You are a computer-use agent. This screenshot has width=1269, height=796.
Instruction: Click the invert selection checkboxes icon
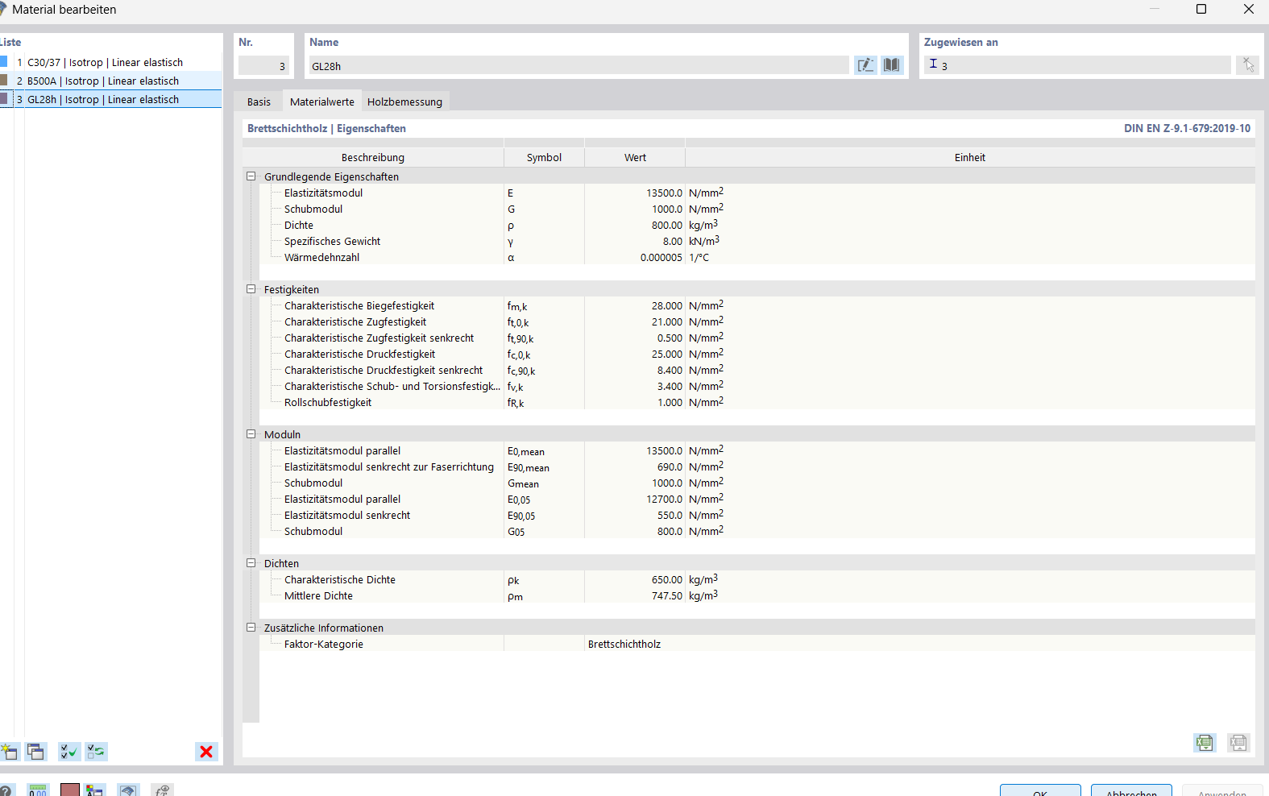(x=96, y=752)
